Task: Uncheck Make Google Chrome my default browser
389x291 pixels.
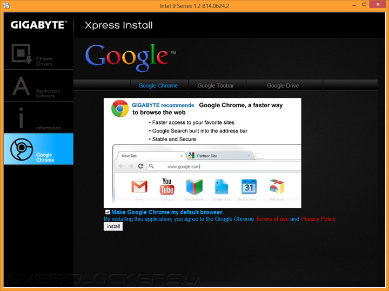Action: 108,212
